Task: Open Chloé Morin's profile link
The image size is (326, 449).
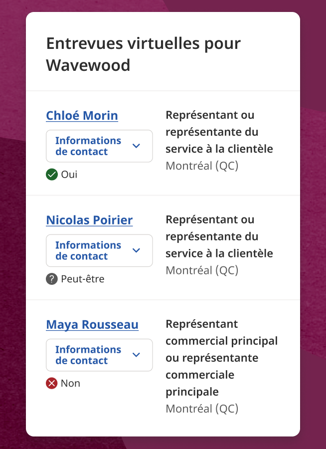Action: (x=82, y=116)
